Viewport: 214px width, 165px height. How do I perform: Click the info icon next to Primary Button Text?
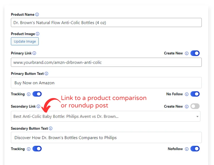[46, 74]
